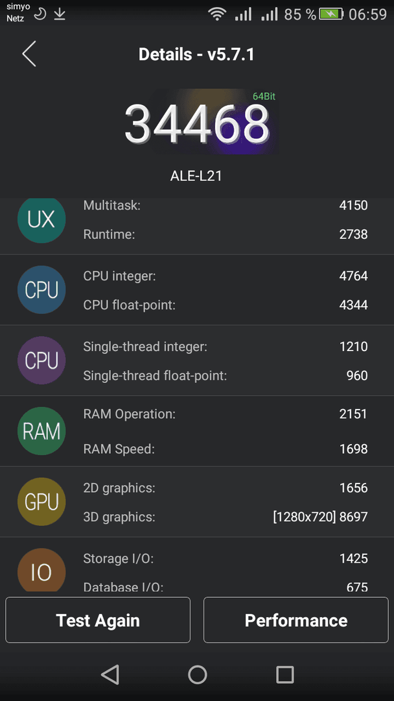Click the Test Again button
Viewport: 394px width, 701px height.
pos(98,620)
